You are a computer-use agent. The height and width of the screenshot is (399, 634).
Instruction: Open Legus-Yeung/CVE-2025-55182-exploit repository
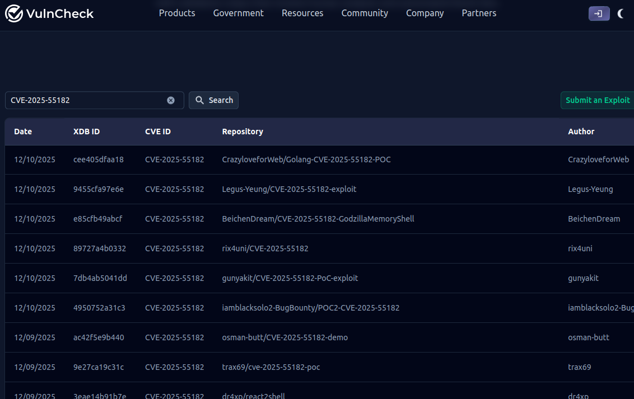tap(289, 189)
